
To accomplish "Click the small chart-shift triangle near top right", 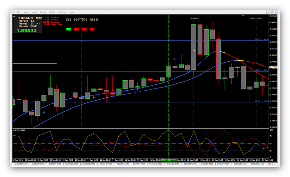I will (243, 16).
